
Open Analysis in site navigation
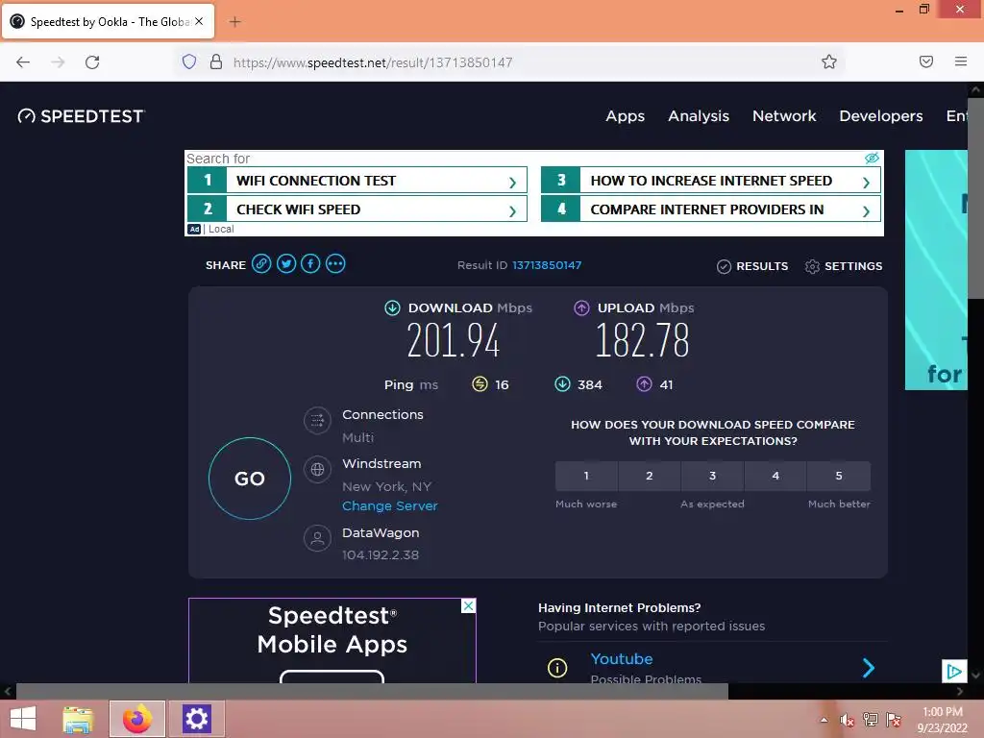699,116
